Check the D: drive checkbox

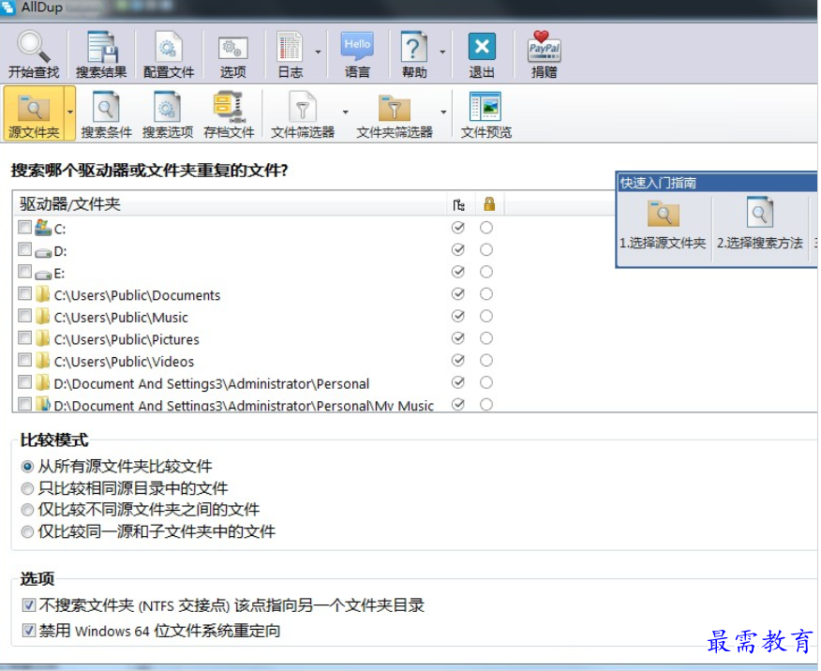(24, 249)
